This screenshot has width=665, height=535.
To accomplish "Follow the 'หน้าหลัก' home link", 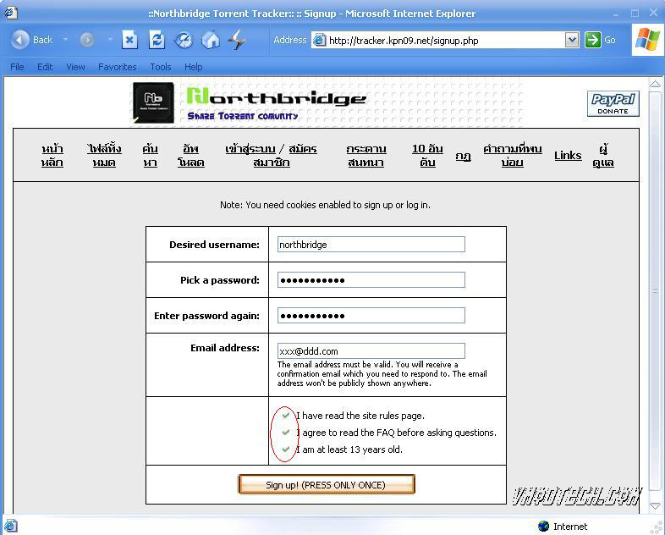I will tap(52, 155).
